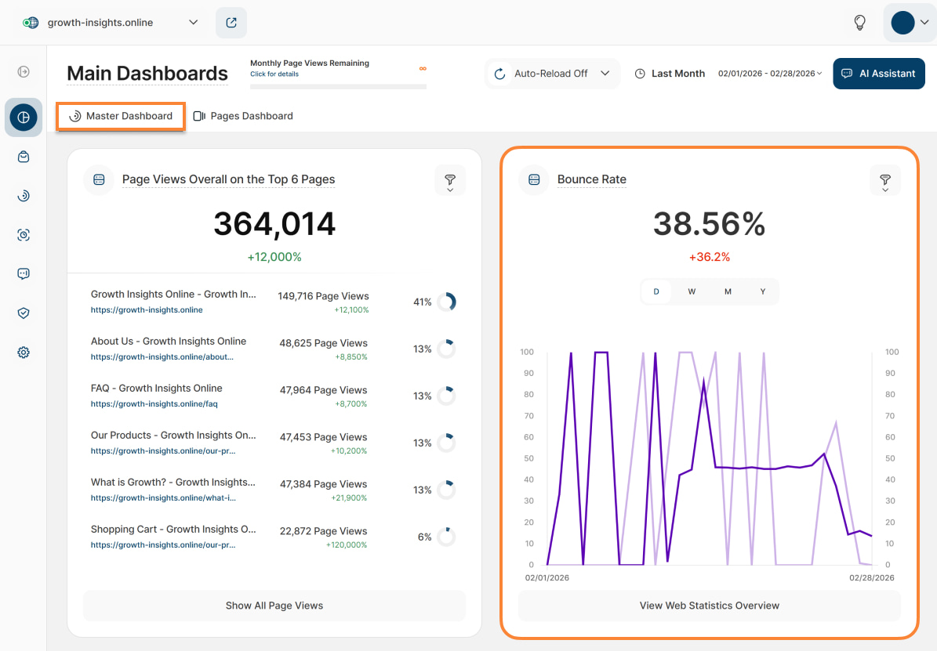
Task: Open the https://growth-insights.online/faq link
Action: pos(154,404)
